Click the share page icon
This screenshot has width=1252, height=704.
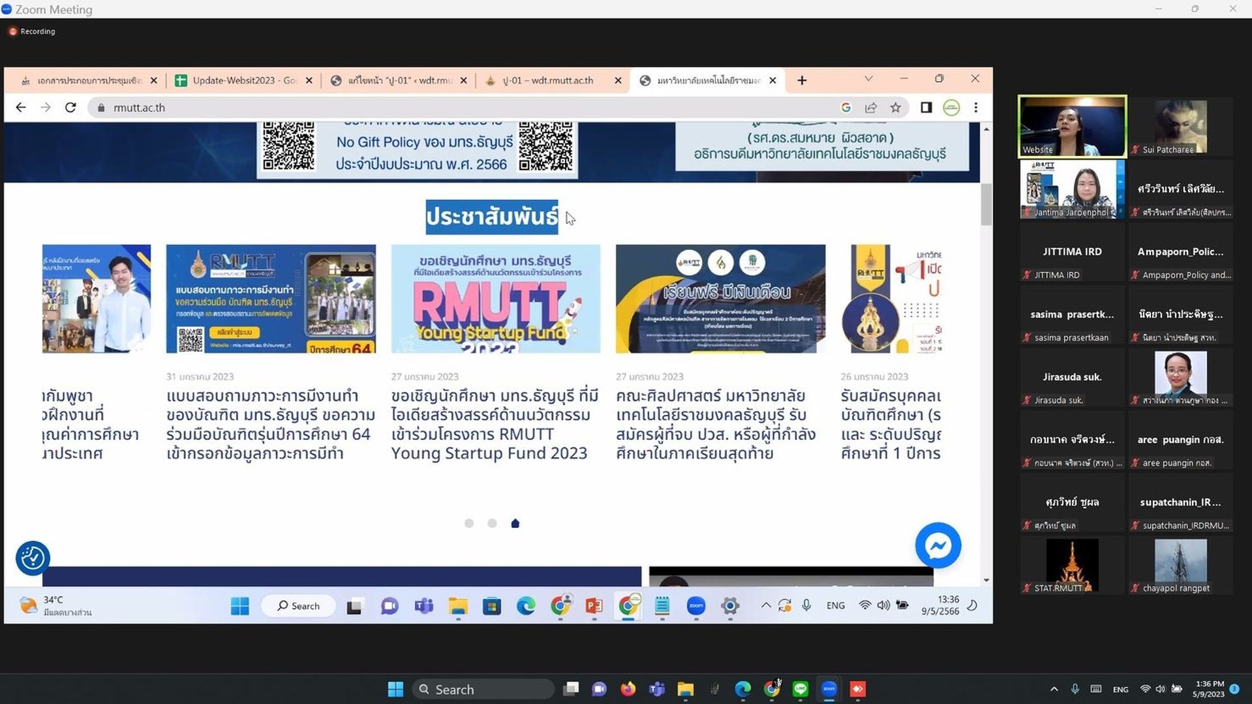click(870, 108)
